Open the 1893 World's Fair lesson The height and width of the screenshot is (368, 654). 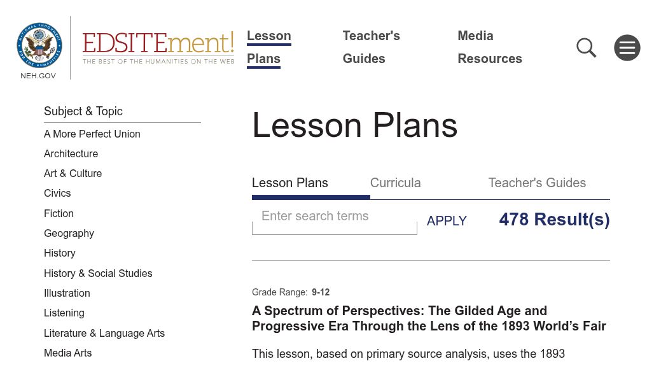tap(429, 318)
